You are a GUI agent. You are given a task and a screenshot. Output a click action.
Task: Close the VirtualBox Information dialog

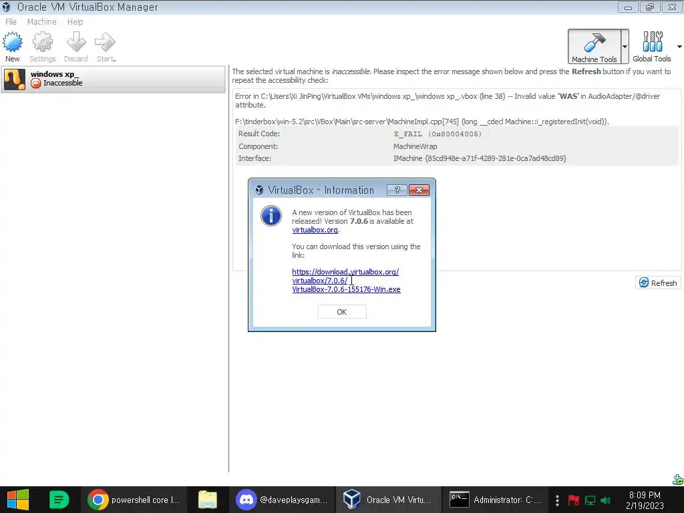click(x=419, y=190)
